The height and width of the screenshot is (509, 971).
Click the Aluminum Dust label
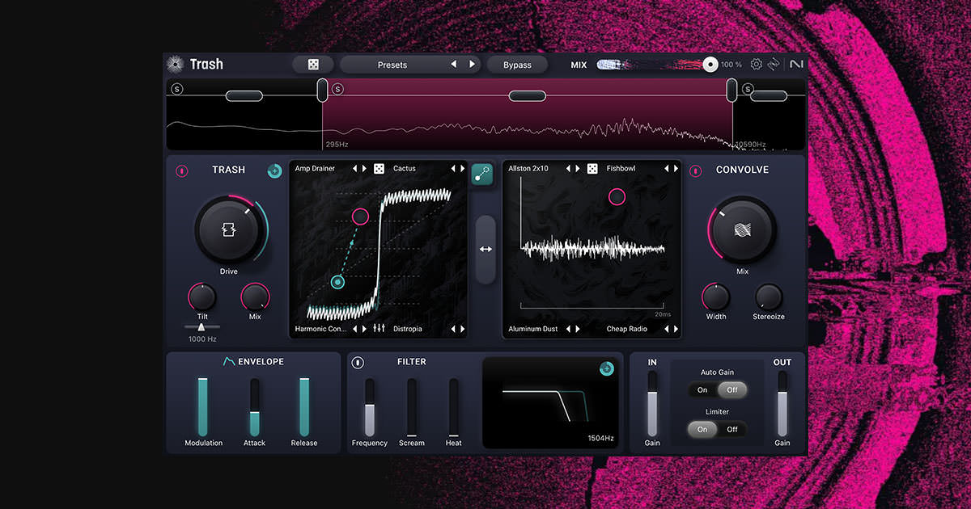point(533,329)
